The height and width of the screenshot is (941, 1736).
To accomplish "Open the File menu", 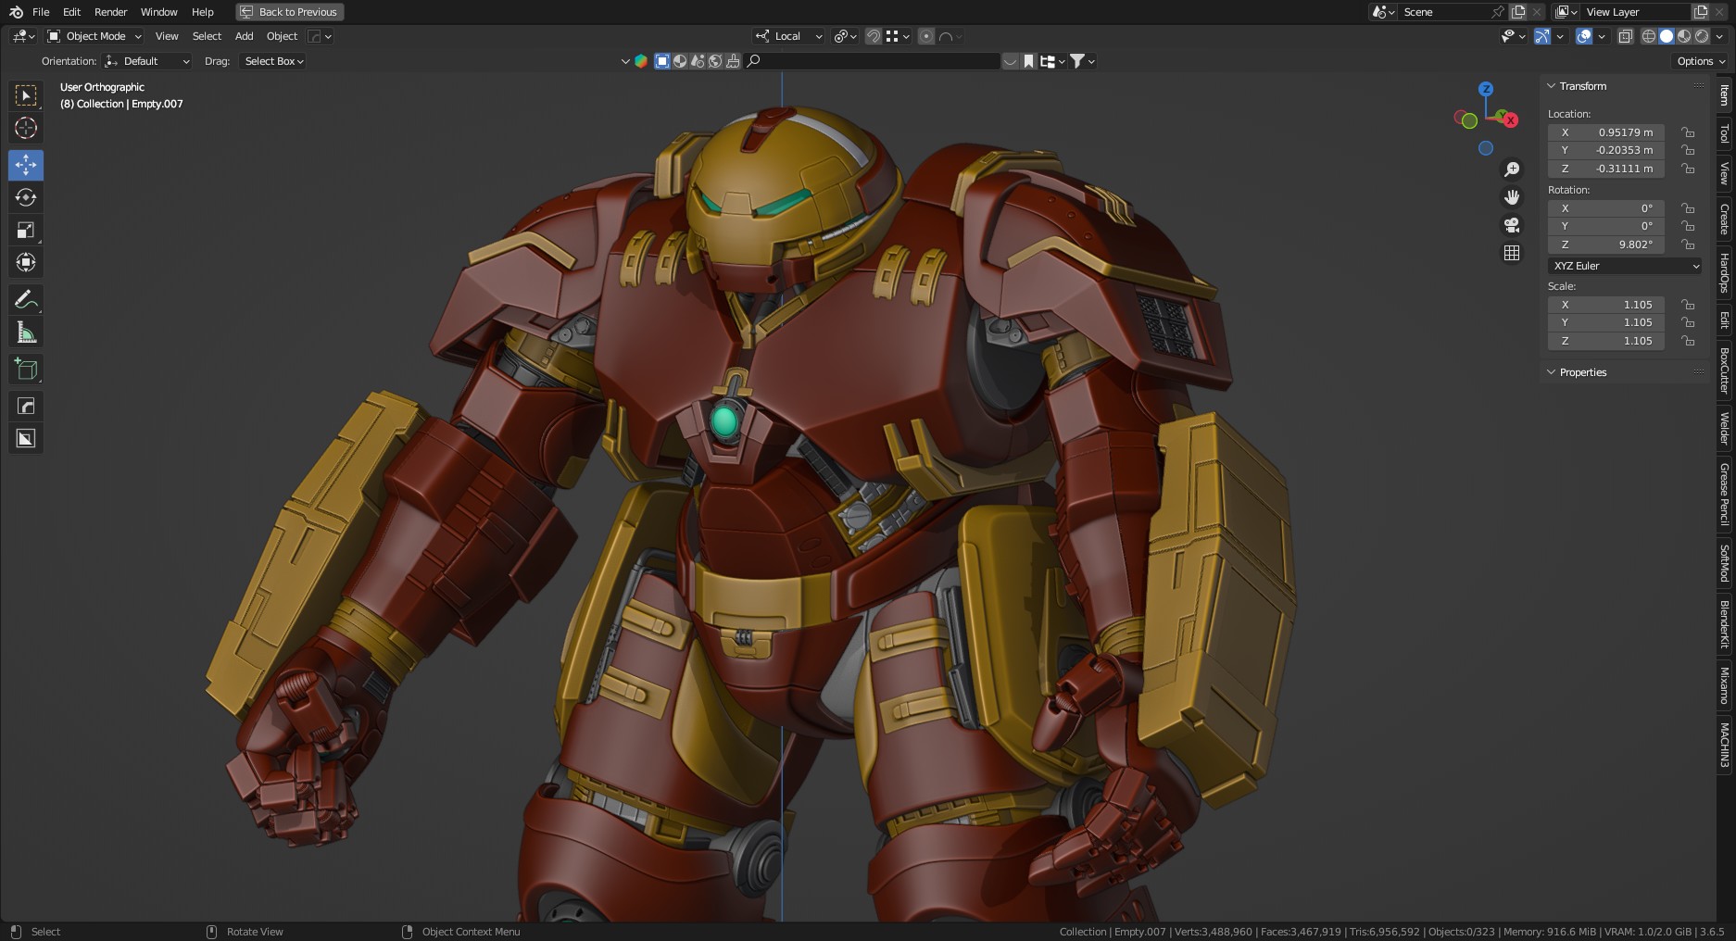I will [x=41, y=12].
